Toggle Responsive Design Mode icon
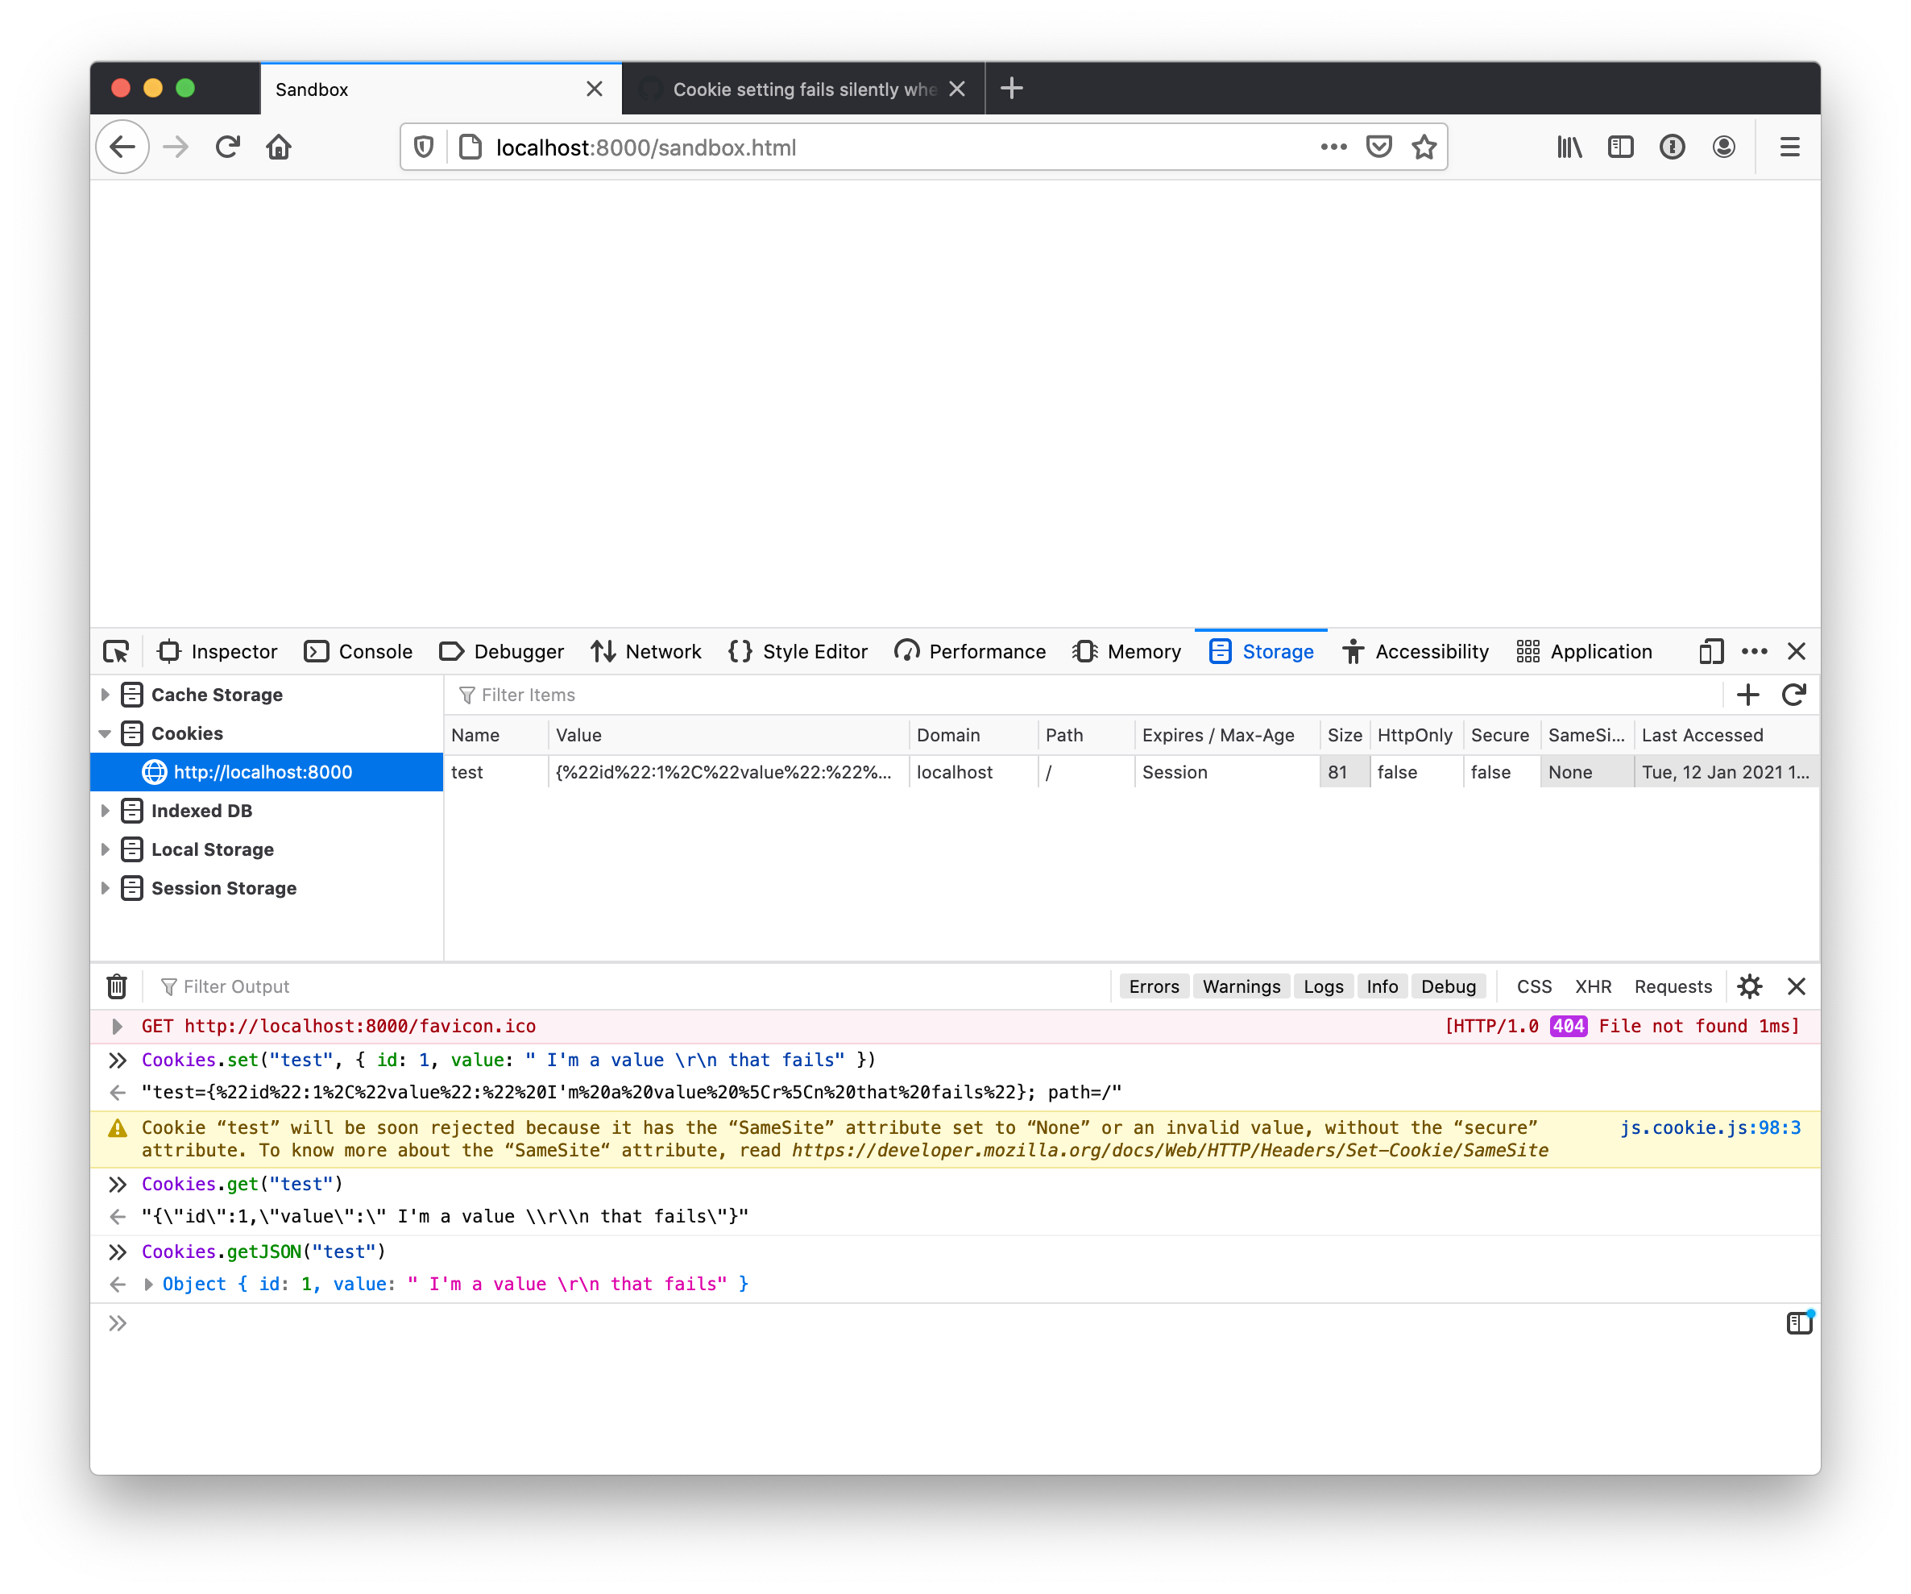The image size is (1911, 1594). pyautogui.click(x=1711, y=652)
